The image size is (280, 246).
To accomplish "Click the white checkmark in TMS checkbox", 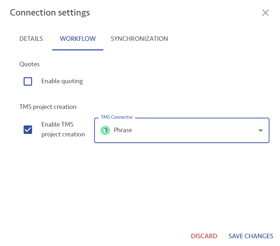I will pos(28,130).
